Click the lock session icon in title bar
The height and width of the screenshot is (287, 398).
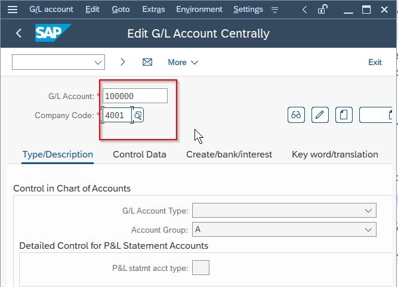(x=322, y=10)
